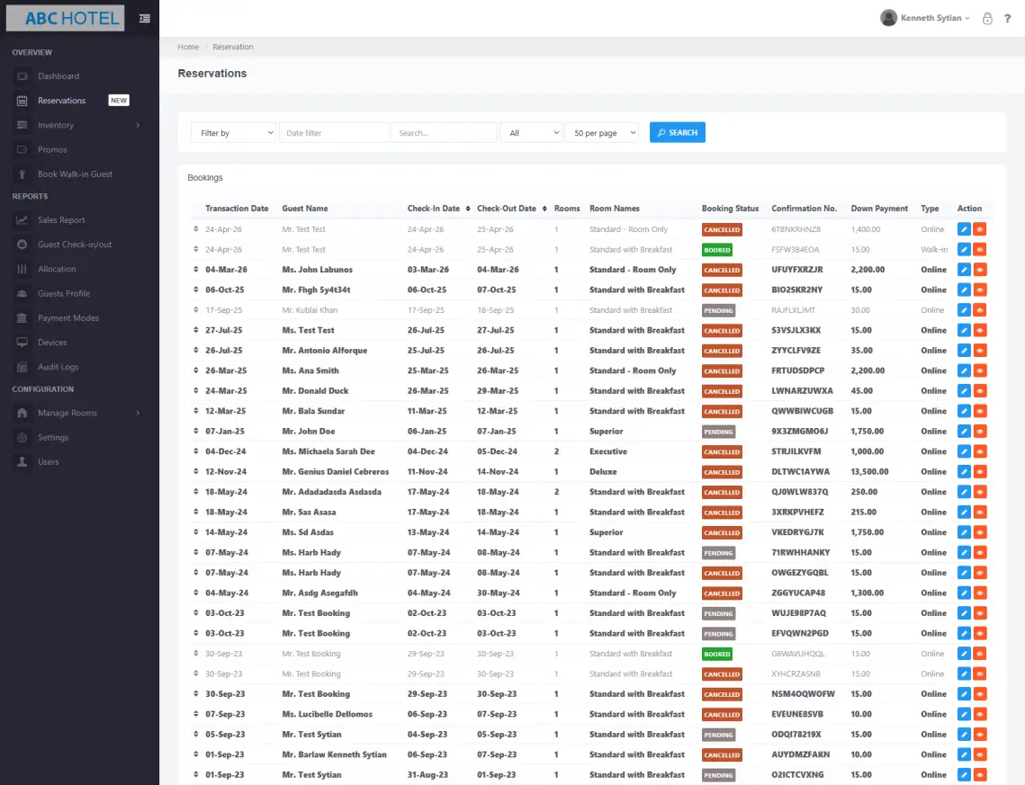View the Mr. John Doe reservation
Screen dimensions: 1025x785
[x=980, y=432]
